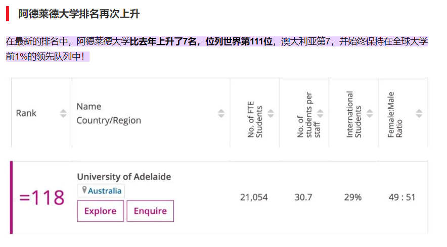Screen dimensions: 447x247
Task: Click sort arrows for No. of FTE Students
Action: pos(271,114)
